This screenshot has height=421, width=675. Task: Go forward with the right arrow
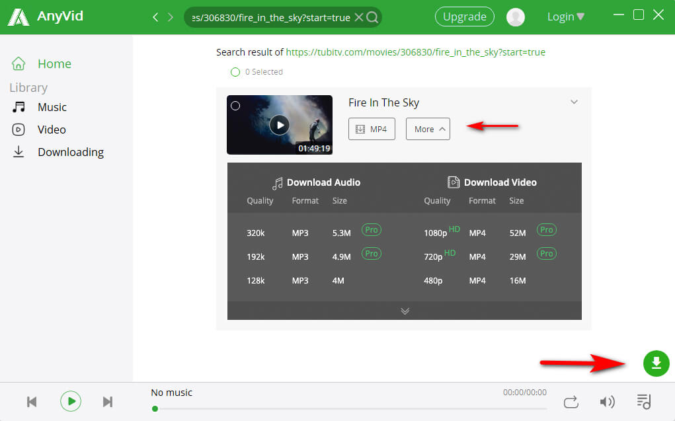click(171, 17)
